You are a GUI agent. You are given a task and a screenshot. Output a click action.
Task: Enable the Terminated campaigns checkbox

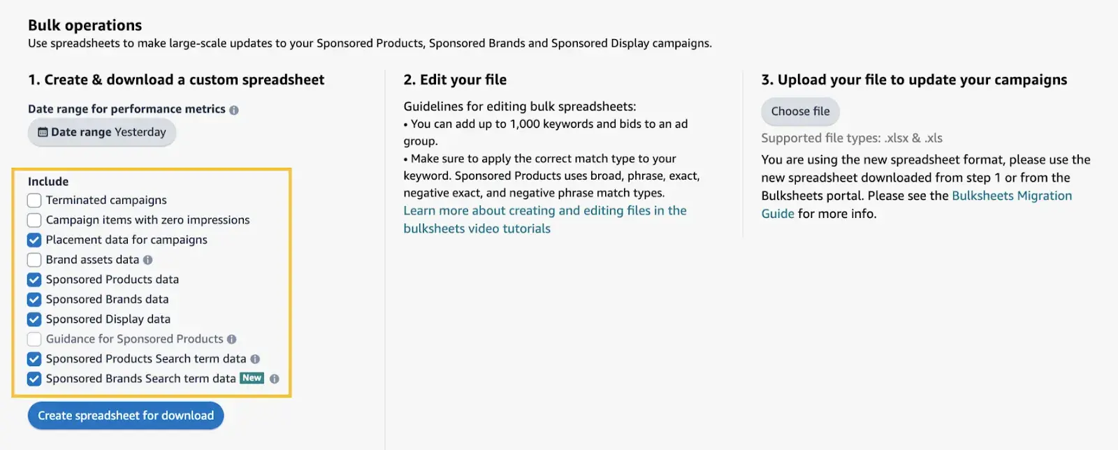34,201
